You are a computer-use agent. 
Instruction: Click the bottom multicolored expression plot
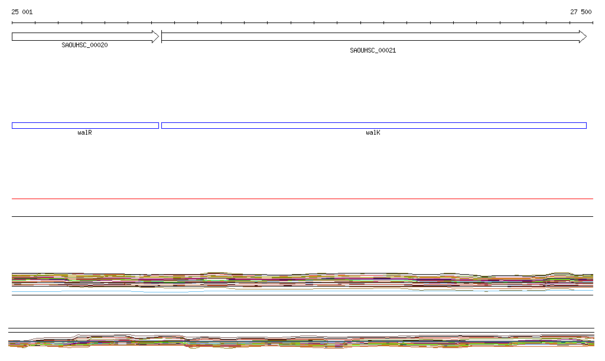(x=302, y=342)
